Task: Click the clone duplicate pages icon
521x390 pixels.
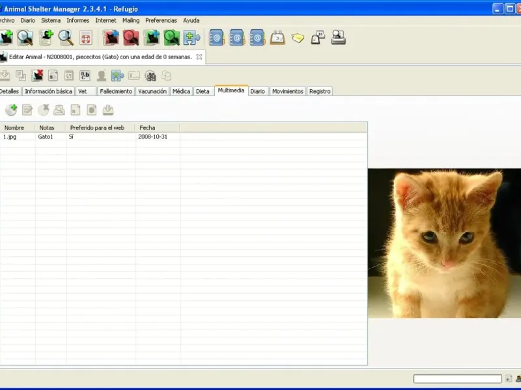Action: (21, 75)
